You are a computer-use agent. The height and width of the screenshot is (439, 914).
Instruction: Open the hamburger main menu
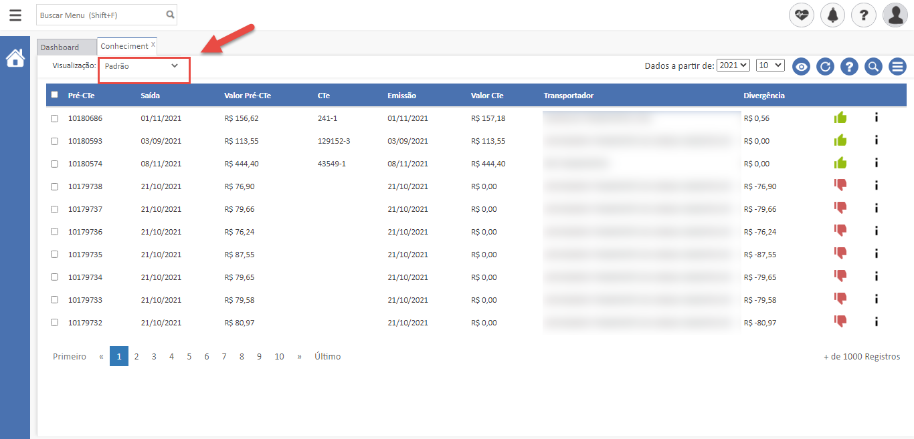click(x=15, y=15)
